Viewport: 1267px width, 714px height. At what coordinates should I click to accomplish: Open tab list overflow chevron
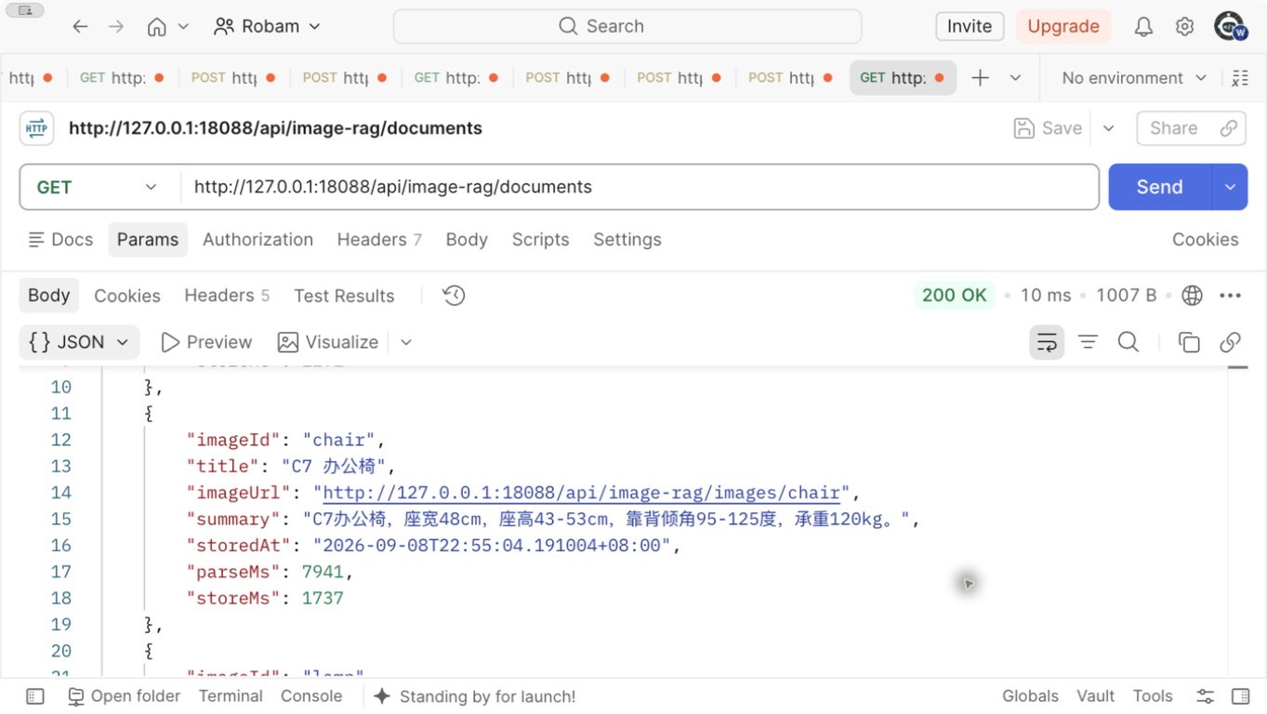pyautogui.click(x=1015, y=78)
